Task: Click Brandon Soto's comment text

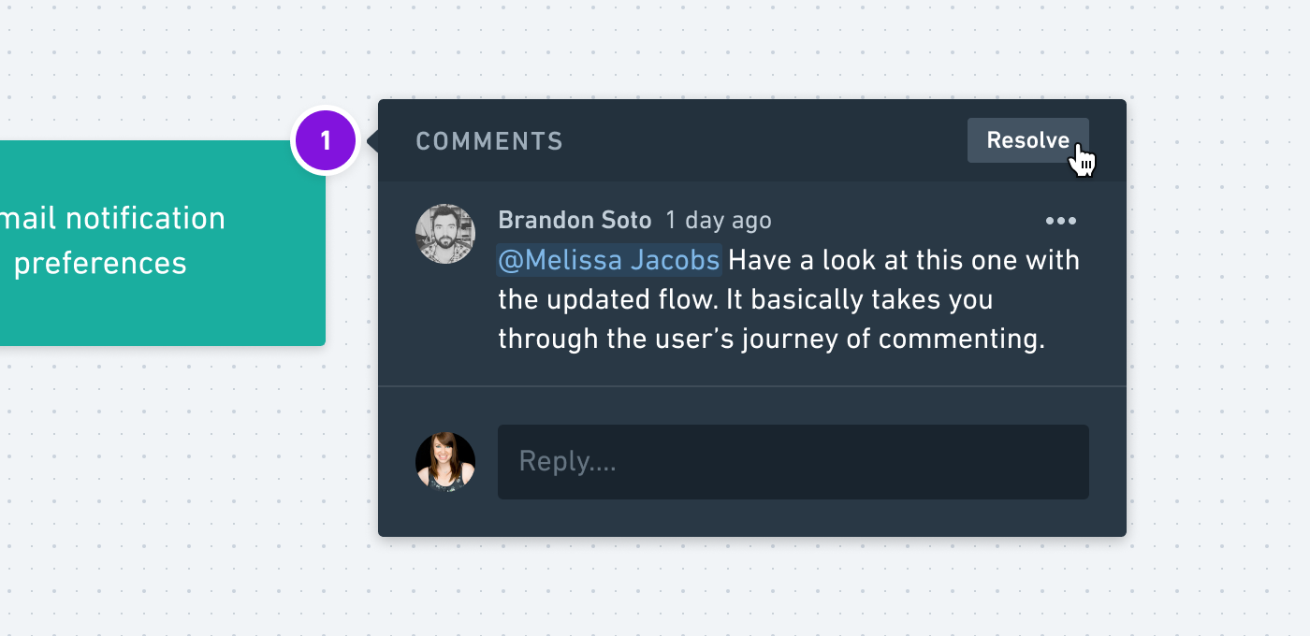Action: click(749, 299)
